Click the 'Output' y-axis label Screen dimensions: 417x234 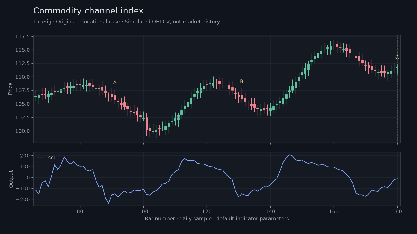click(11, 179)
